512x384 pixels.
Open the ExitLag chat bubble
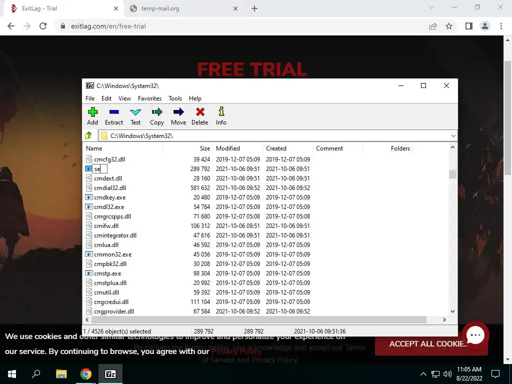point(475,335)
